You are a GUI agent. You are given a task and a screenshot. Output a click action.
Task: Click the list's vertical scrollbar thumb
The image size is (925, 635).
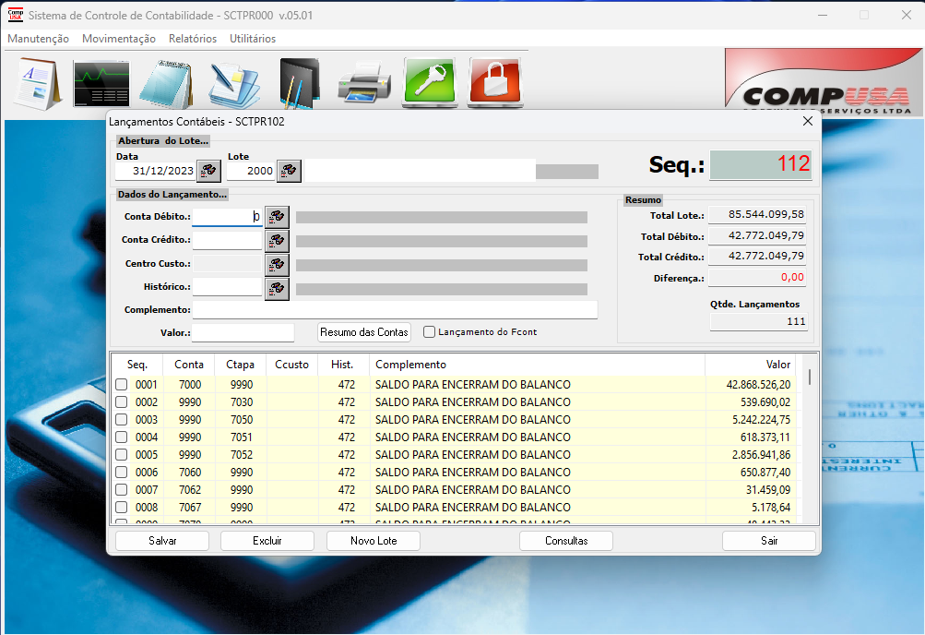[810, 377]
